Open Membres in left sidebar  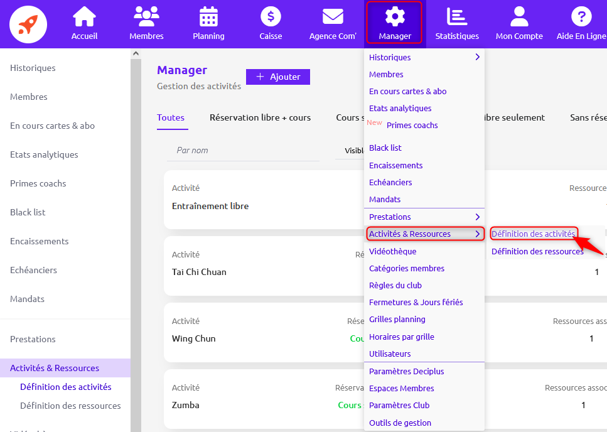coord(29,97)
